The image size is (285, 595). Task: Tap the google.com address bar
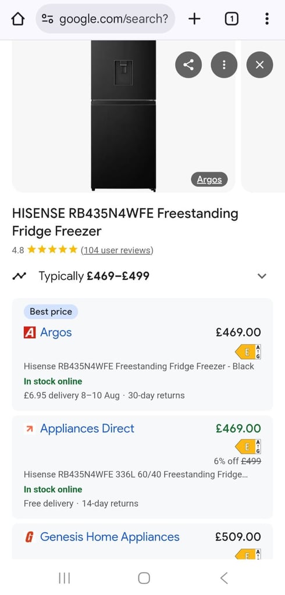click(x=105, y=19)
